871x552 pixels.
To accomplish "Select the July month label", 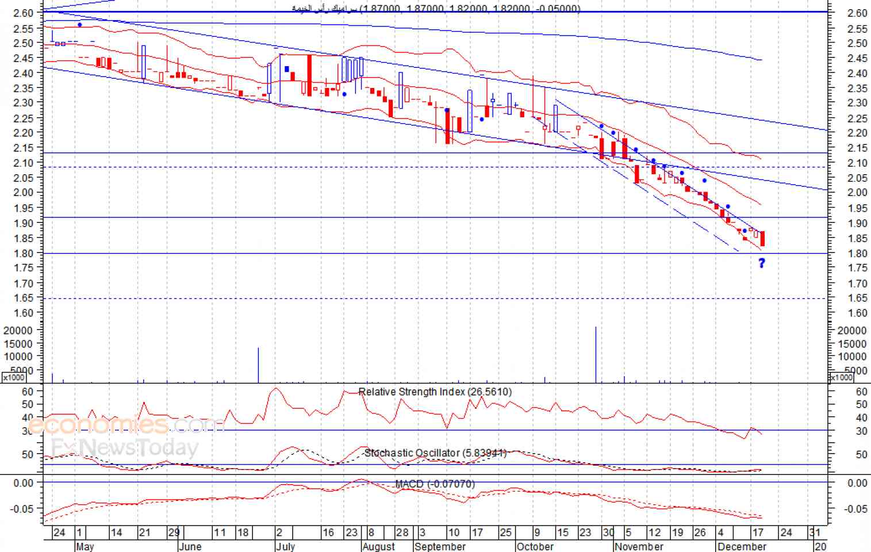I will tap(285, 546).
